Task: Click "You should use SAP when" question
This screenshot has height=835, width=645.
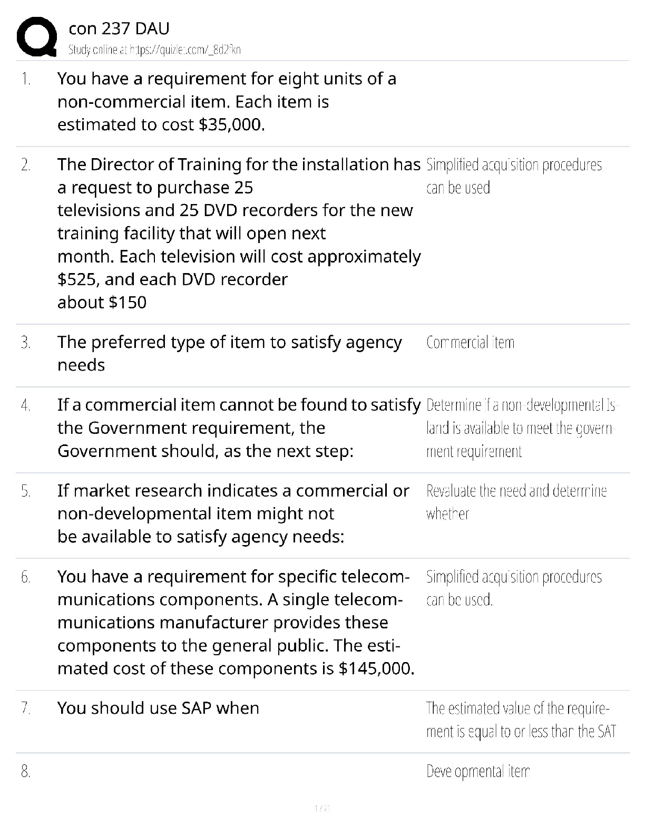Action: click(x=158, y=708)
